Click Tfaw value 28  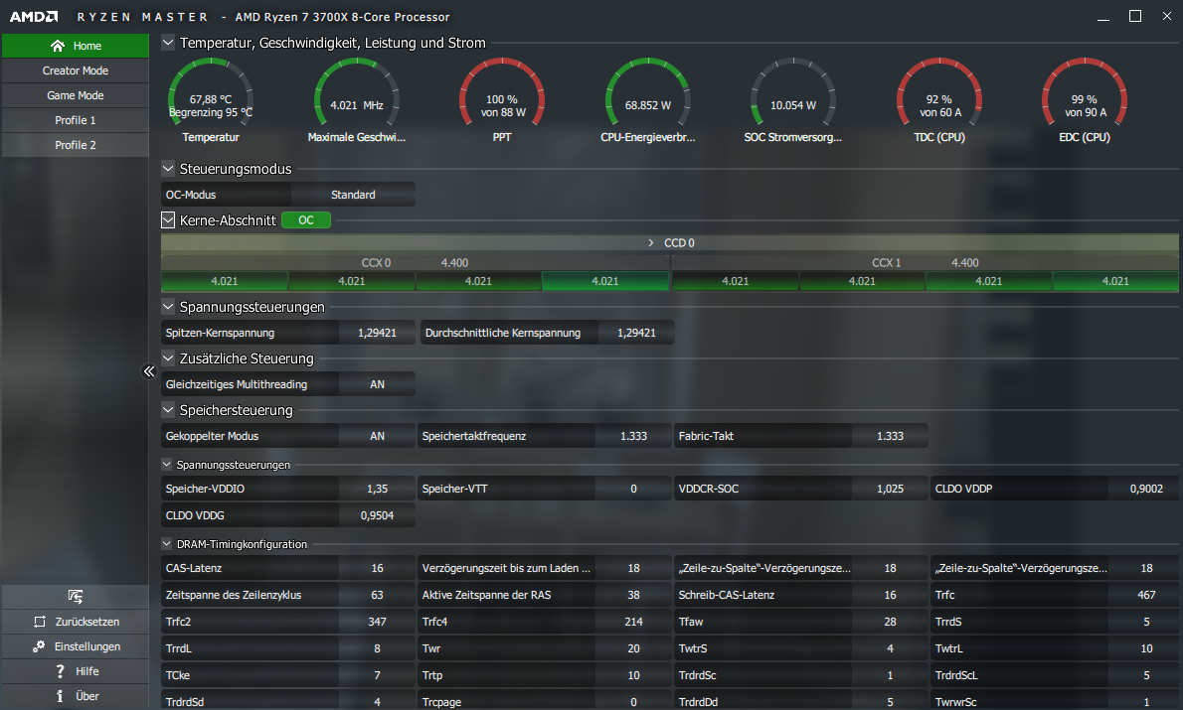890,622
